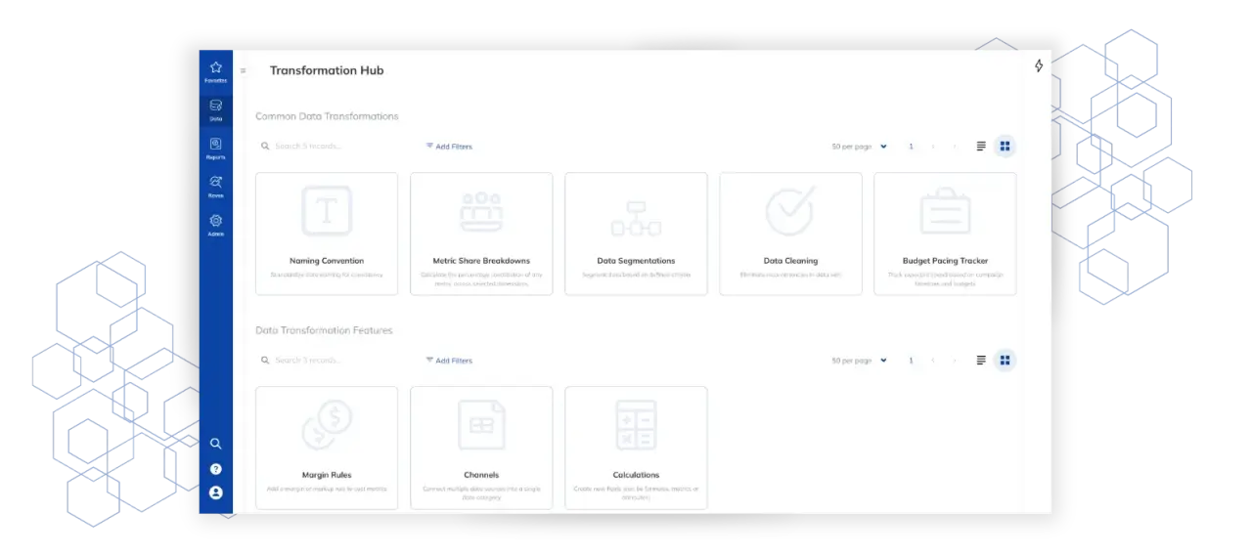Select page 1 in Data Transformation Features

point(911,361)
